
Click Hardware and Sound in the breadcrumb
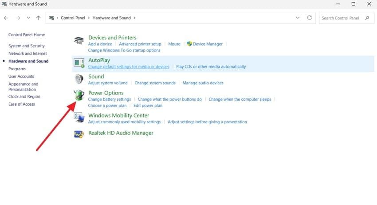point(112,18)
